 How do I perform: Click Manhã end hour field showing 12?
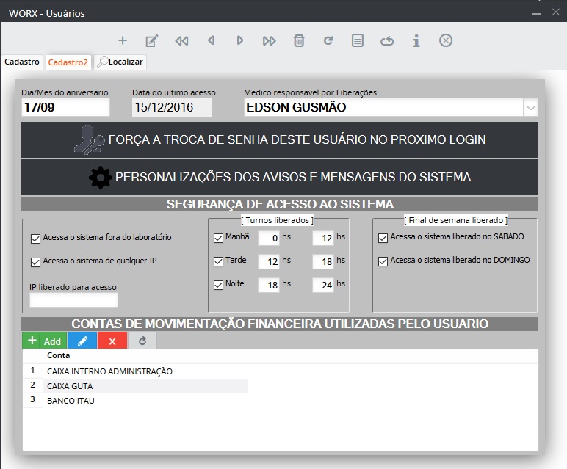click(x=323, y=238)
